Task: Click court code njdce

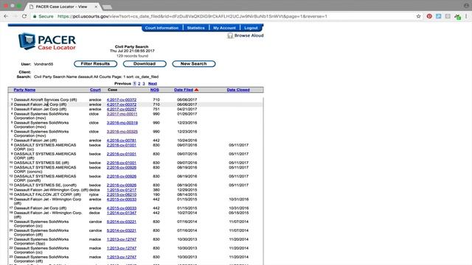Action: point(94,194)
